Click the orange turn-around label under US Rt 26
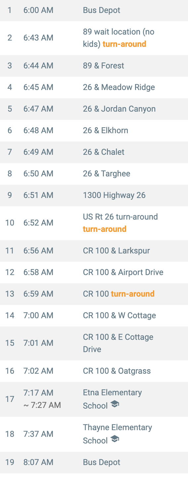The image size is (188, 477). [x=105, y=229]
